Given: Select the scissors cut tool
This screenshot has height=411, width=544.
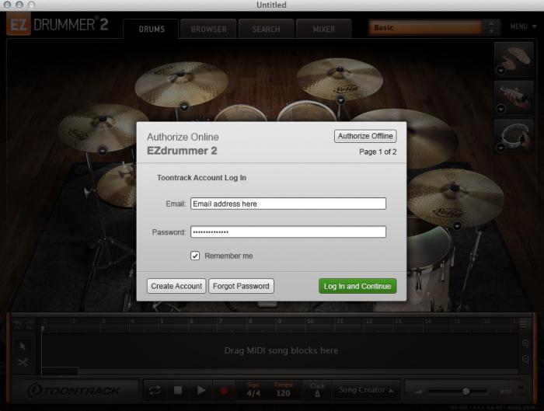Looking at the screenshot, I should (x=23, y=363).
